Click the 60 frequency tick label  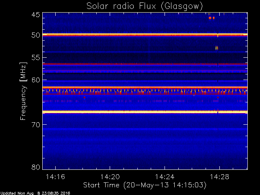[x=36, y=80]
